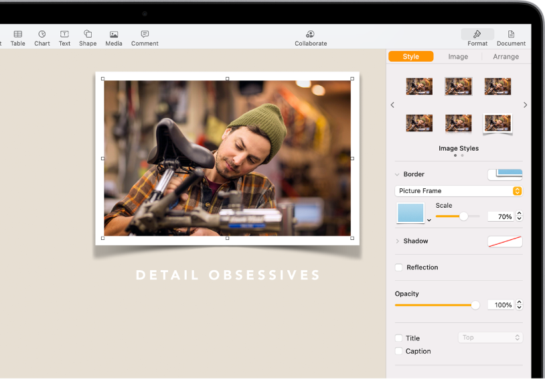Image resolution: width=545 pixels, height=380 pixels.
Task: Open the Document sidebar
Action: (511, 34)
